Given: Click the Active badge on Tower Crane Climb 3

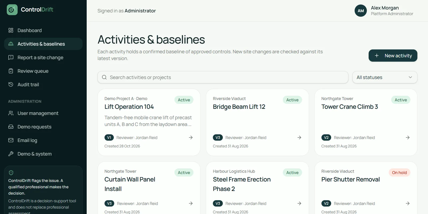Looking at the screenshot, I should tap(401, 100).
